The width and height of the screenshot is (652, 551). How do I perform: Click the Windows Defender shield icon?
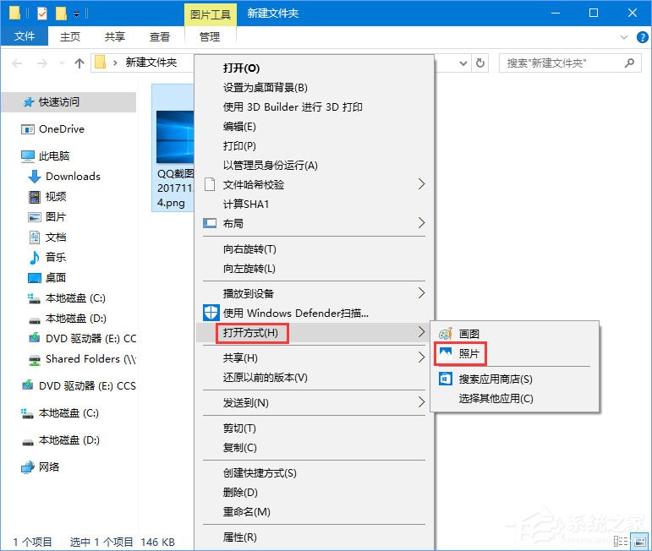[x=211, y=313]
